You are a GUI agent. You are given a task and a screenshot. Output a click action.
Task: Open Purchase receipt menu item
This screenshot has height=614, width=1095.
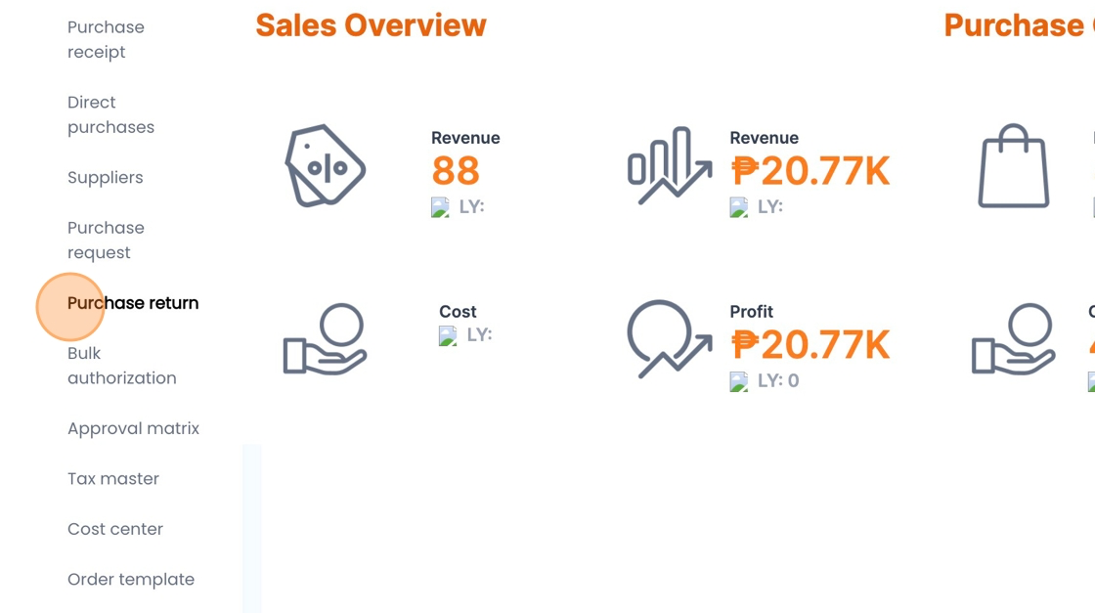tap(106, 39)
